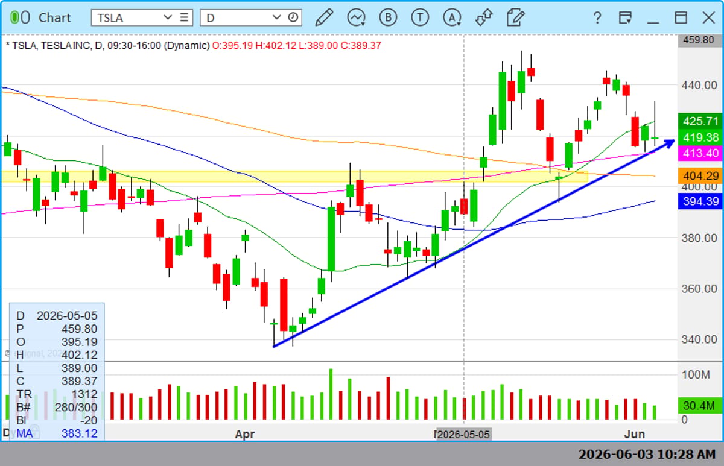Click the green 419.38 last price marker
The height and width of the screenshot is (466, 724).
(700, 137)
